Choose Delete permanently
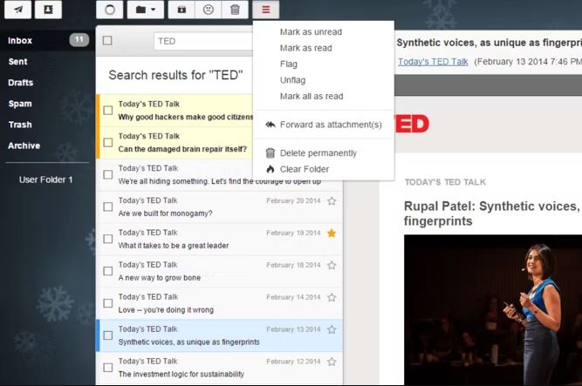582x386 pixels. click(318, 152)
